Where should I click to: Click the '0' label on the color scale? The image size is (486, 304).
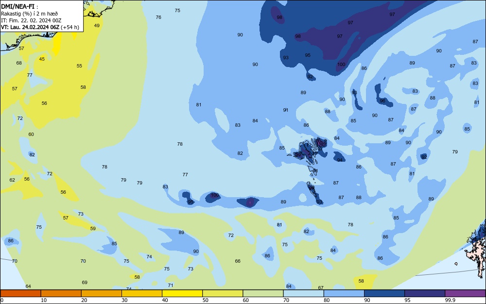2,300
